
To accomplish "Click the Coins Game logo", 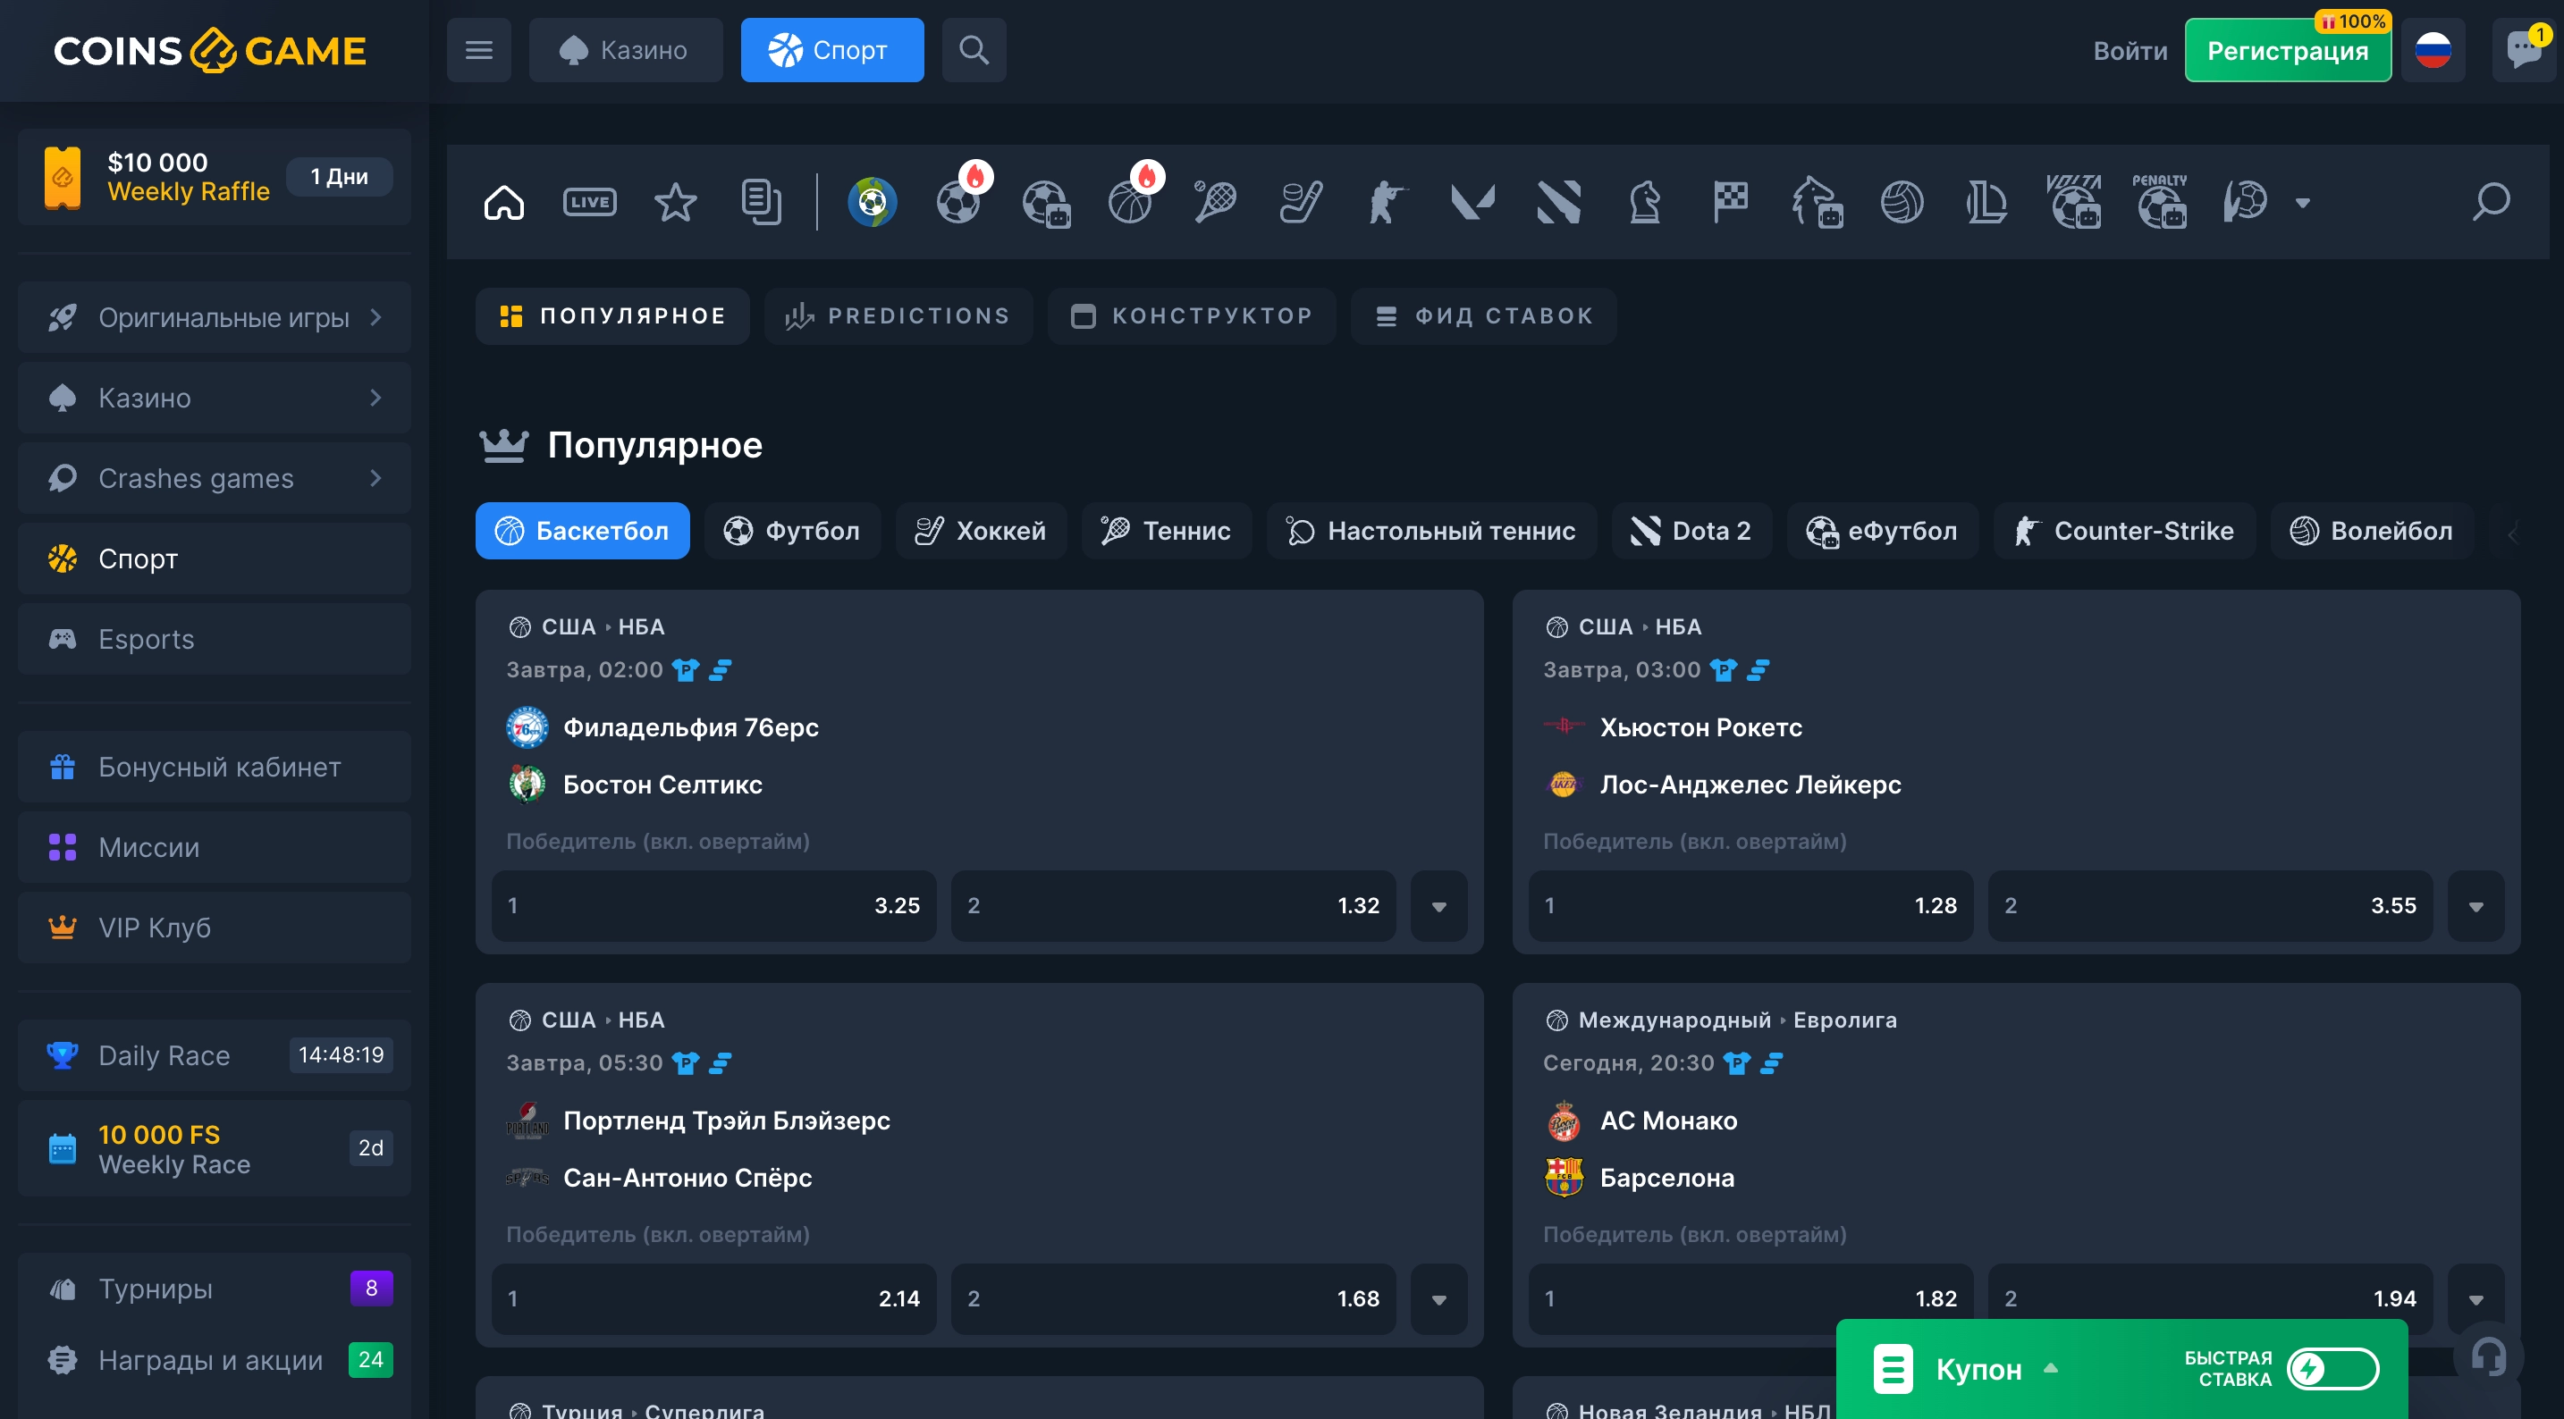I will (209, 50).
